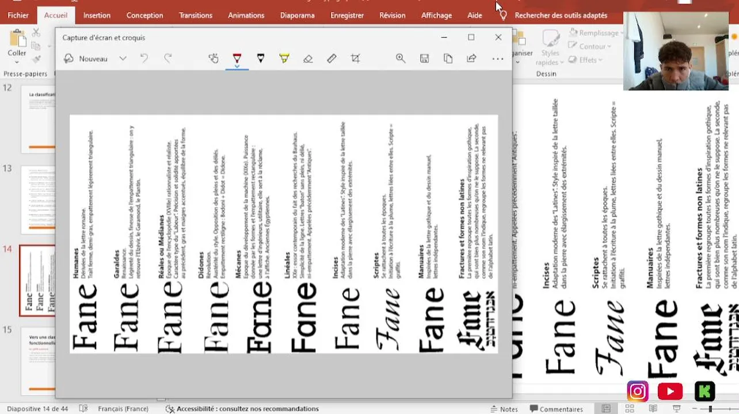The image size is (739, 414).
Task: Copy the capture to clipboard
Action: click(448, 58)
